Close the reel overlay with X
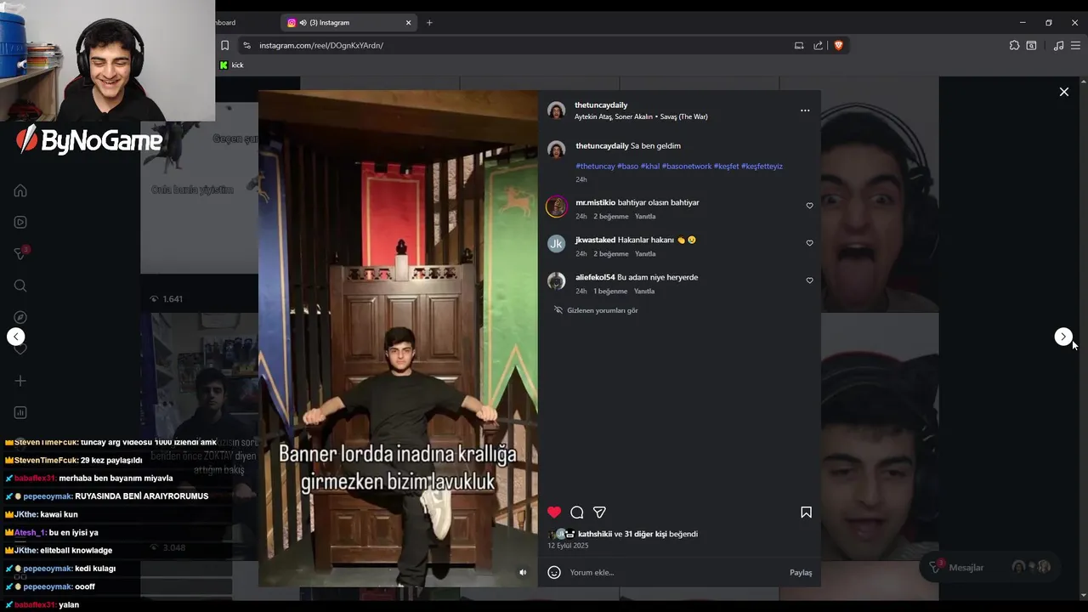Screen dimensions: 1088x612 1064,92
